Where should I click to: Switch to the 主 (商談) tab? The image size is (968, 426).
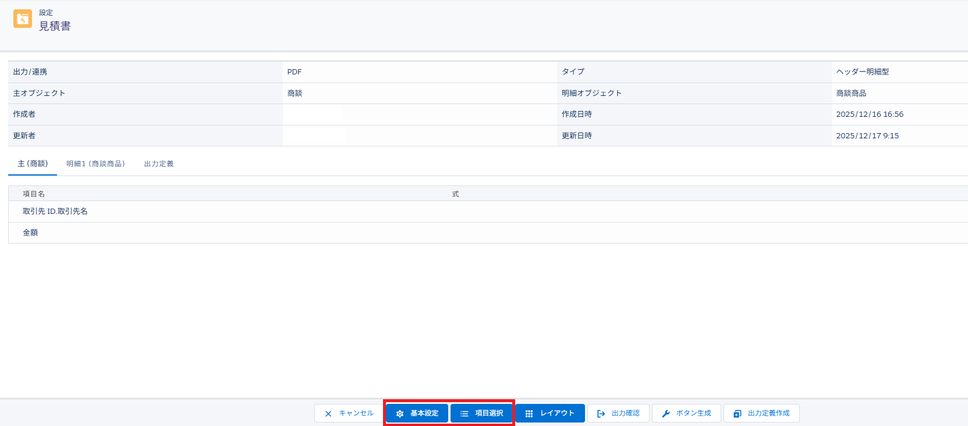click(33, 164)
